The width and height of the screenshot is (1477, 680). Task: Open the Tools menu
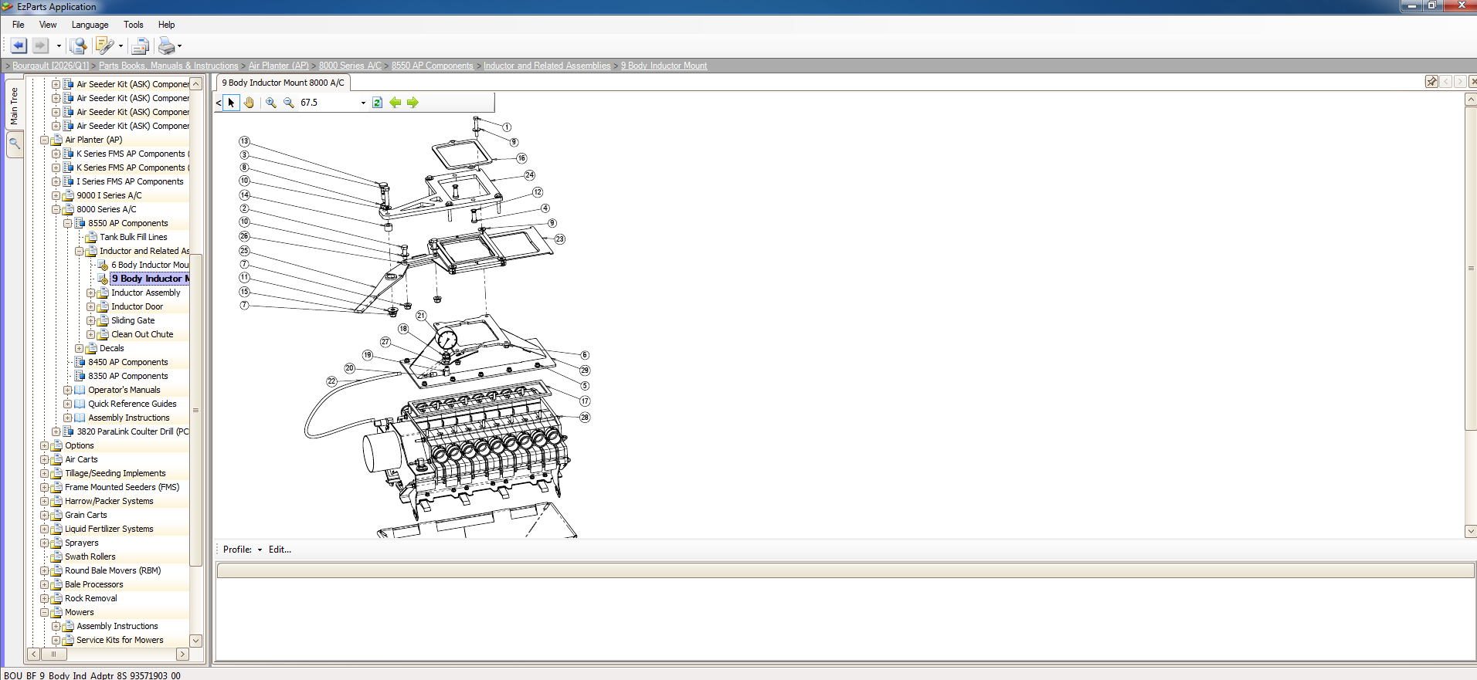[x=133, y=25]
